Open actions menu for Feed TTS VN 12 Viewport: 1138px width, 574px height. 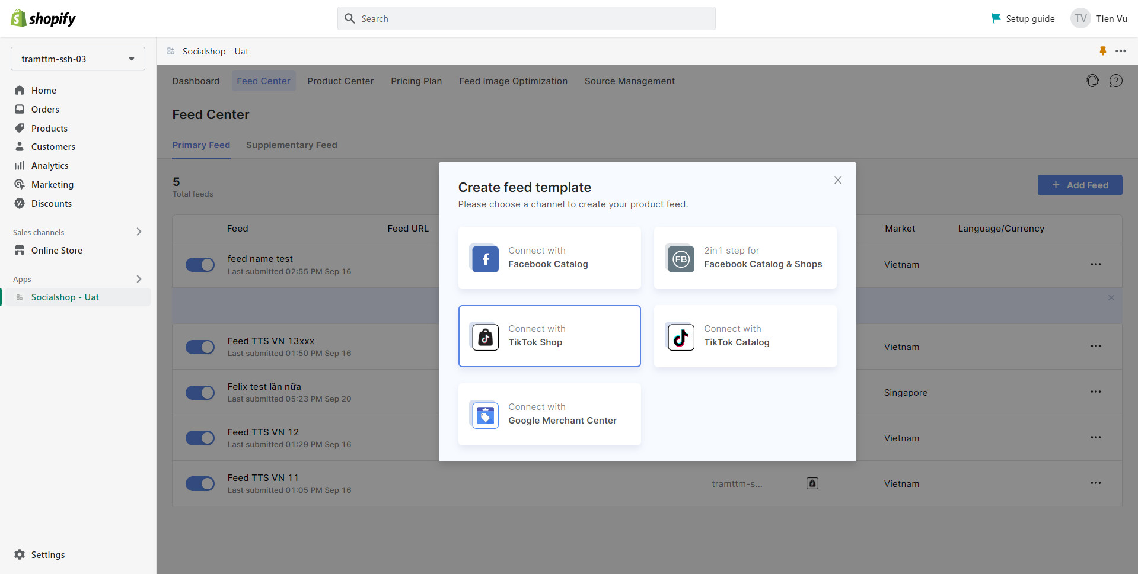click(1095, 437)
